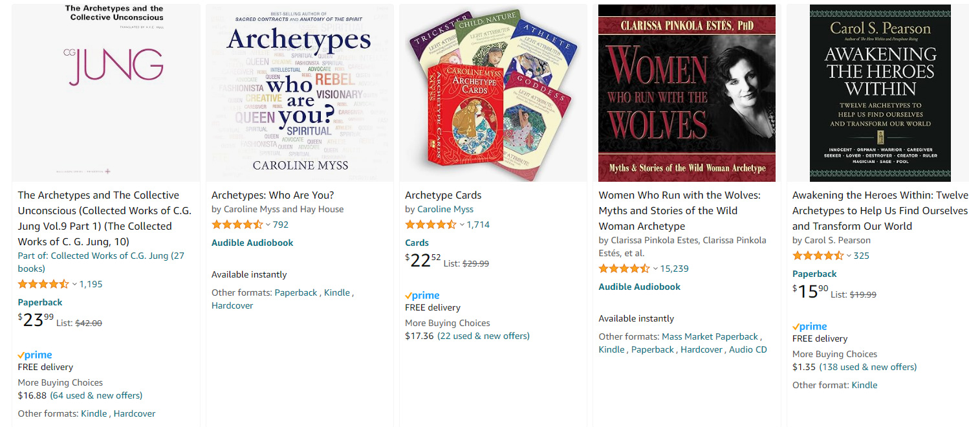This screenshot has height=427, width=969.
Task: Click Prime logo under Awakening the Heroes Within
Action: pos(810,327)
